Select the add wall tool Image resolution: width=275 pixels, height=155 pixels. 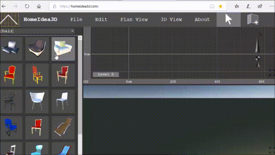(x=253, y=19)
